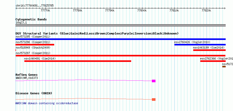
Task: Click the 77820k ruler tick label
Action: (207, 10)
